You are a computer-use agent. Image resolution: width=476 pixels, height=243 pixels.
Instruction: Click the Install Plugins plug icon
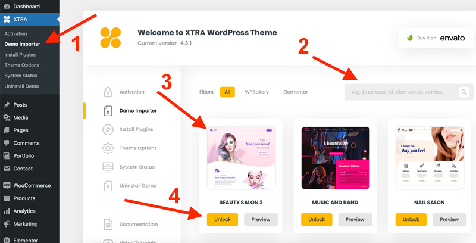(108, 129)
